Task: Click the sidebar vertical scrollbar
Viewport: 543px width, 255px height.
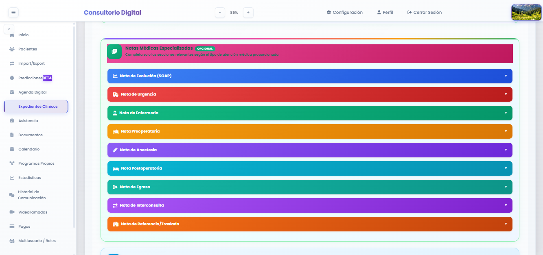Action: pos(74,126)
